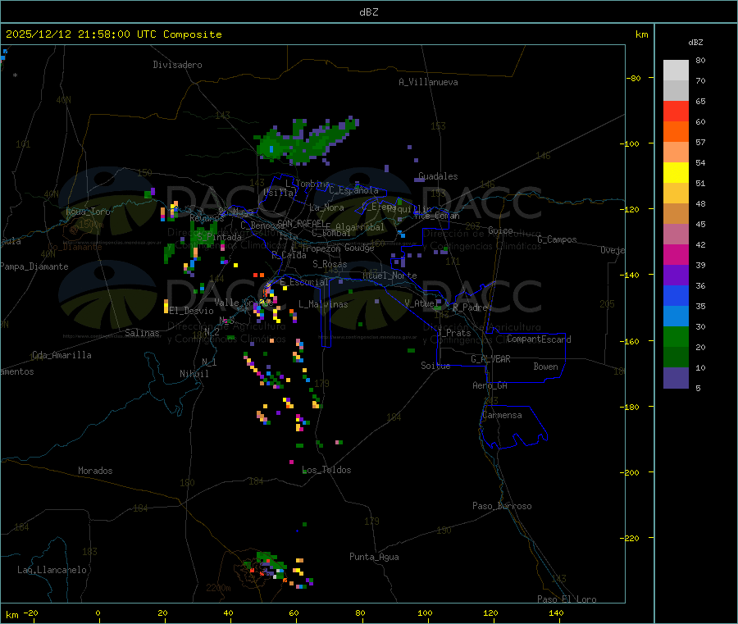The height and width of the screenshot is (624, 738).
Task: Select the Punta_Agua location label
Action: 374,557
